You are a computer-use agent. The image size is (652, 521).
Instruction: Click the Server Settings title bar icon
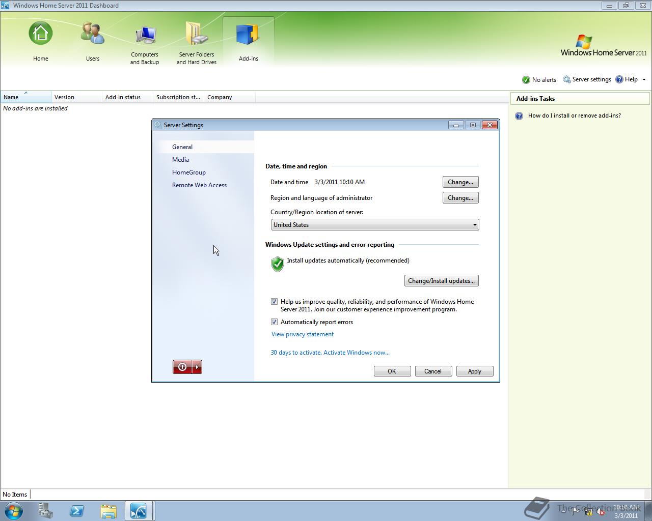(x=158, y=125)
